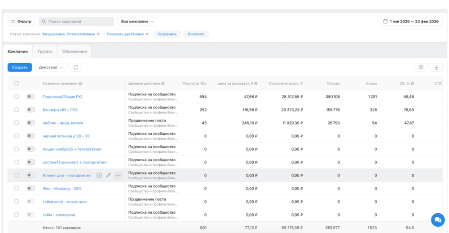Switch to the Группы tab

[45, 52]
